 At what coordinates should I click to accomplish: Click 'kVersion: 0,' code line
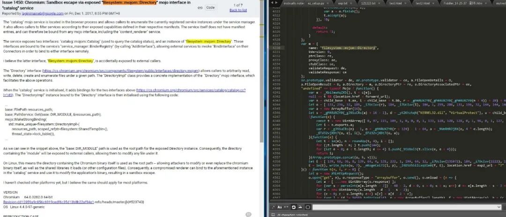[x=320, y=51]
